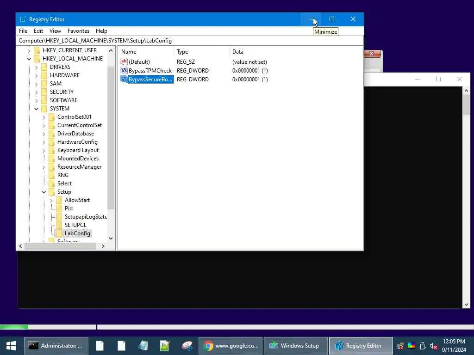This screenshot has height=355, width=474.
Task: Collapse the HKEY_LOCAL_MACHINE hive
Action: 29,59
